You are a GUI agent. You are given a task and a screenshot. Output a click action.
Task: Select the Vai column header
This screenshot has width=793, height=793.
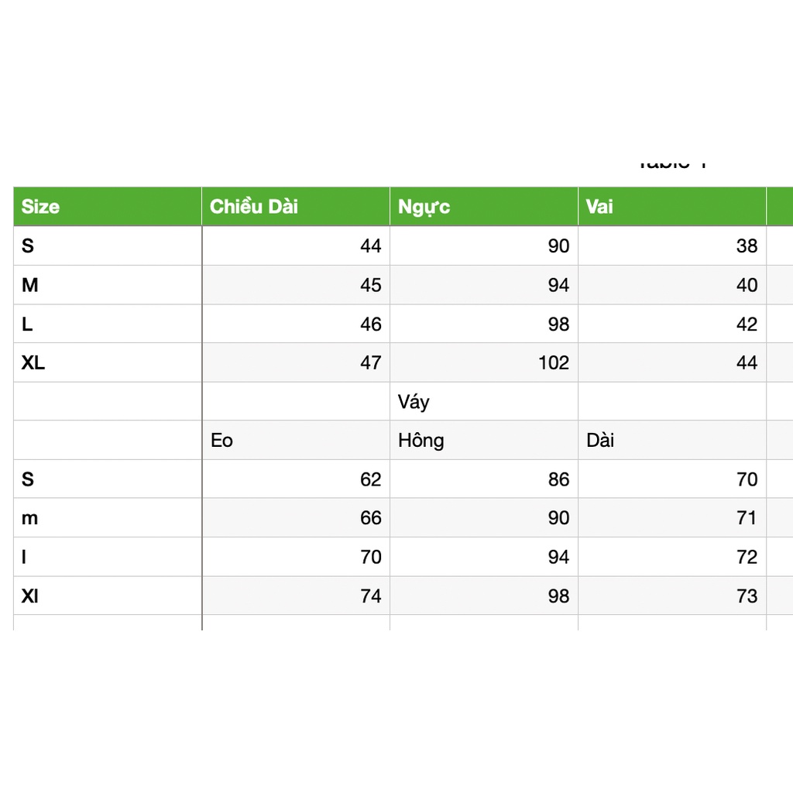click(672, 206)
